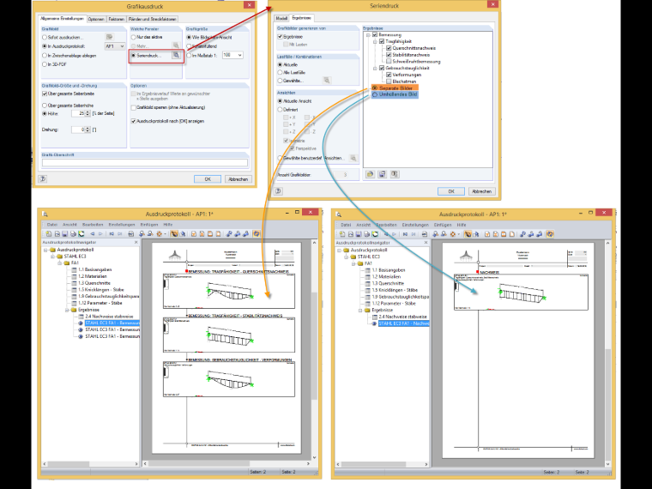Click the open-folder icon below the Ergebnisse tree
Viewport: 652px width, 489px height.
click(x=370, y=174)
